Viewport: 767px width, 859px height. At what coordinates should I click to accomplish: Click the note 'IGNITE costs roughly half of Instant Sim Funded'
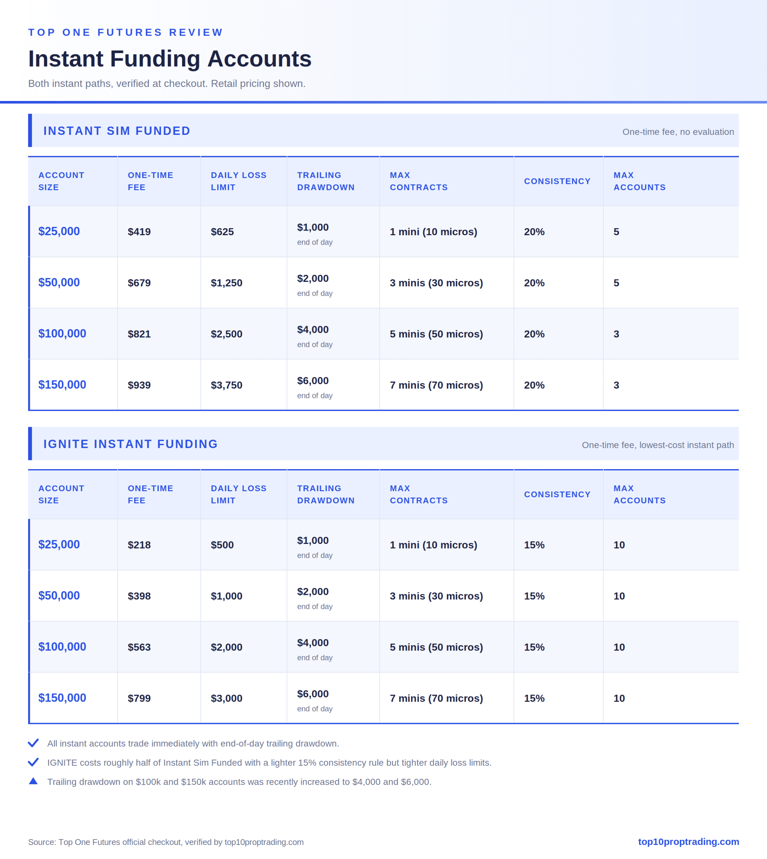[269, 763]
